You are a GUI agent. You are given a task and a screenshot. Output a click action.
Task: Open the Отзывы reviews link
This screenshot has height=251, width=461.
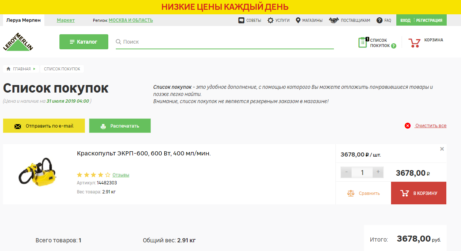click(x=121, y=175)
